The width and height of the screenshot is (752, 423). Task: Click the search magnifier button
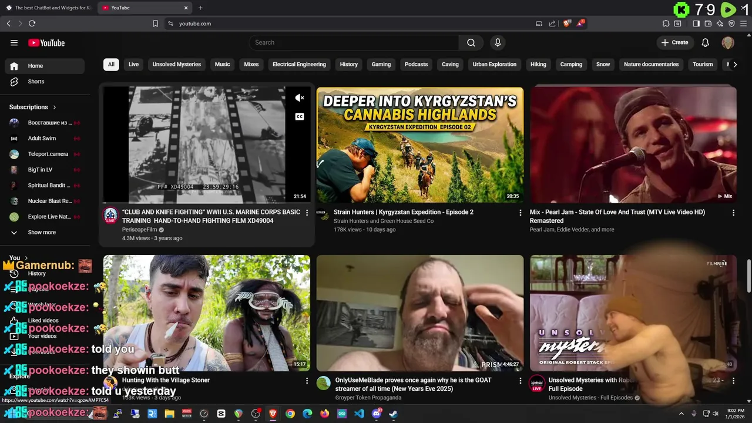(471, 42)
